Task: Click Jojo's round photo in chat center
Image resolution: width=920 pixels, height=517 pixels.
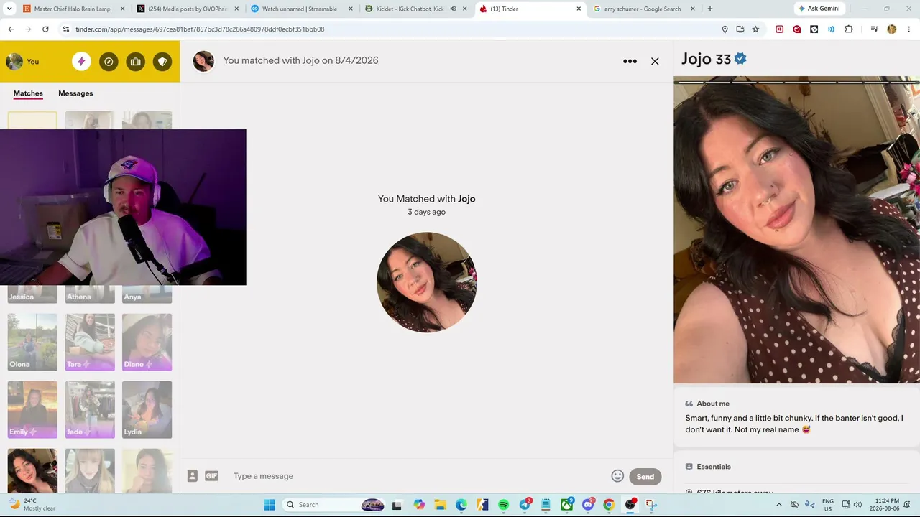Action: click(x=427, y=282)
